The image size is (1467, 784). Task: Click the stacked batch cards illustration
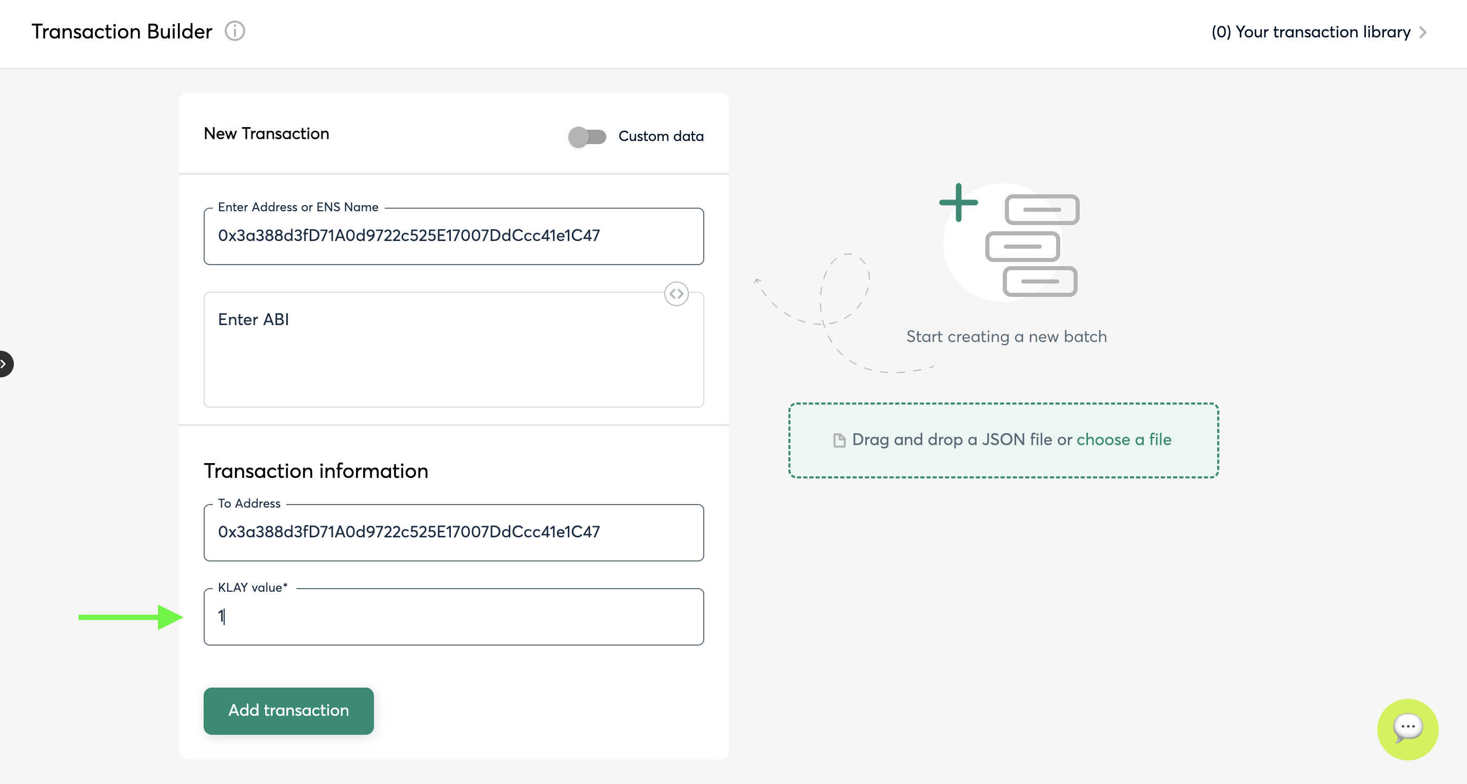1032,246
